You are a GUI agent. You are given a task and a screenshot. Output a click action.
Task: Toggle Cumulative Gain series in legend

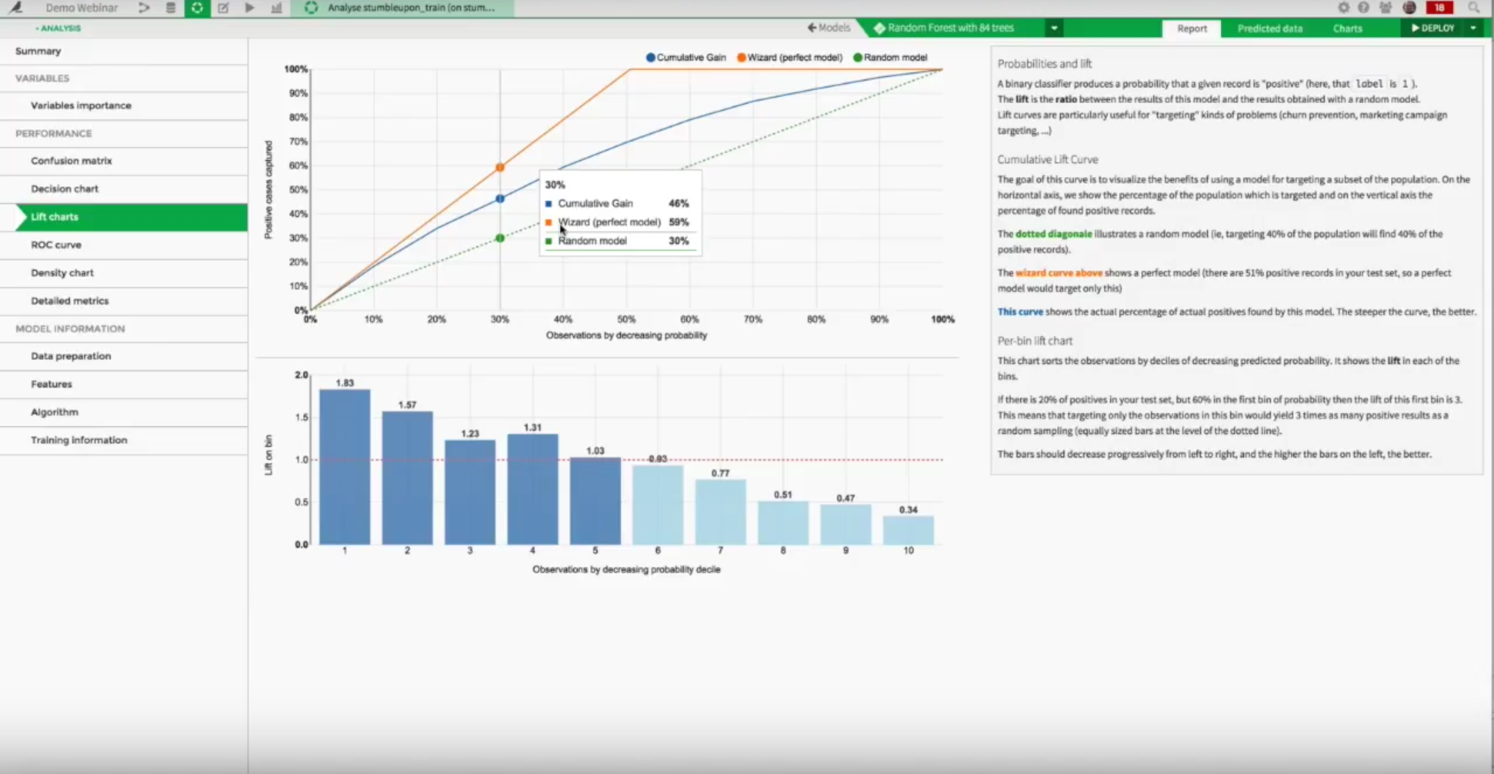(685, 58)
